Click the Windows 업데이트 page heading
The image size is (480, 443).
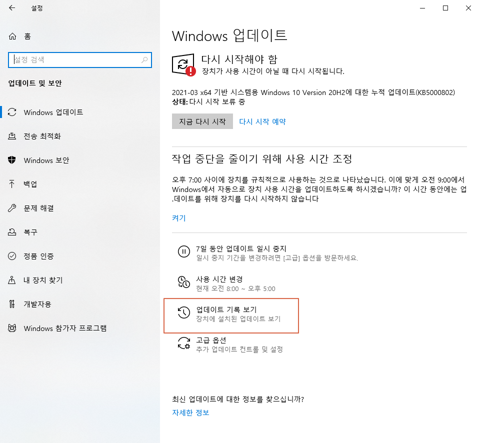pos(229,35)
